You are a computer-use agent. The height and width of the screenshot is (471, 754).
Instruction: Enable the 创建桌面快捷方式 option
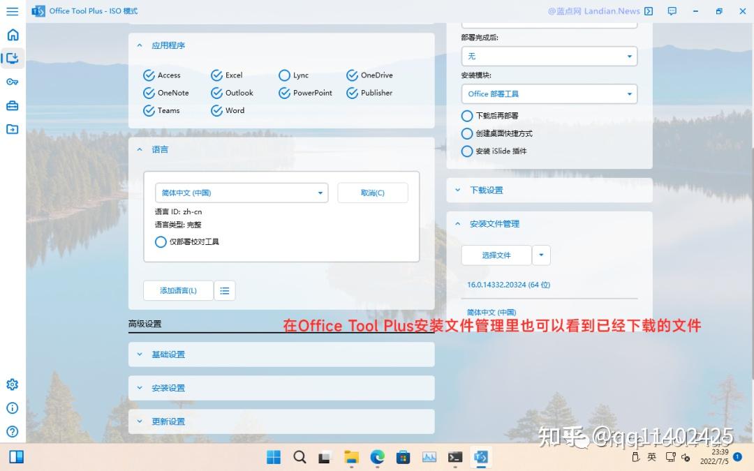466,133
